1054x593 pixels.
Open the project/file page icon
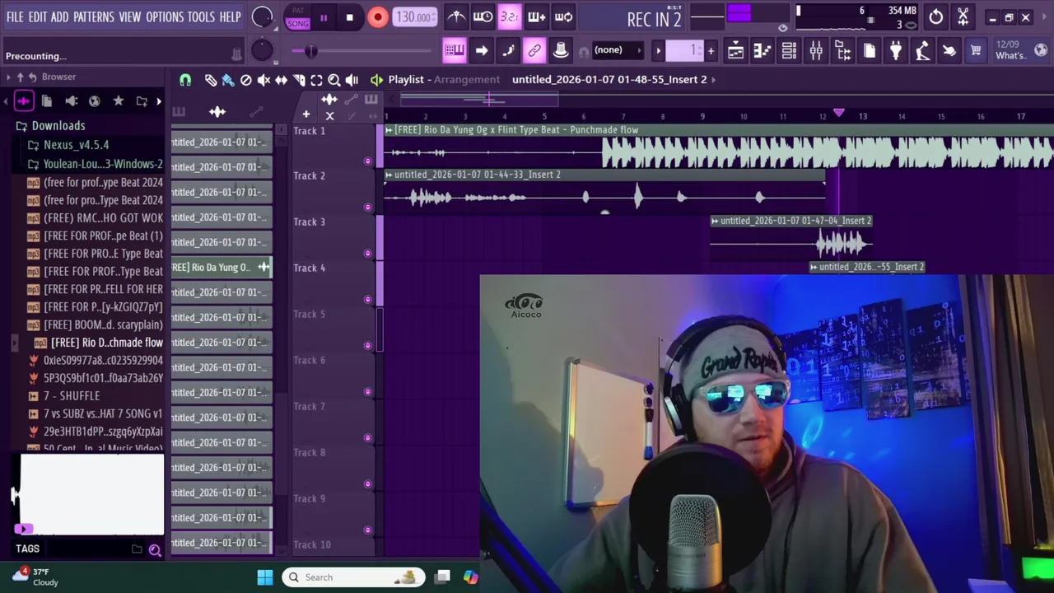coord(870,51)
